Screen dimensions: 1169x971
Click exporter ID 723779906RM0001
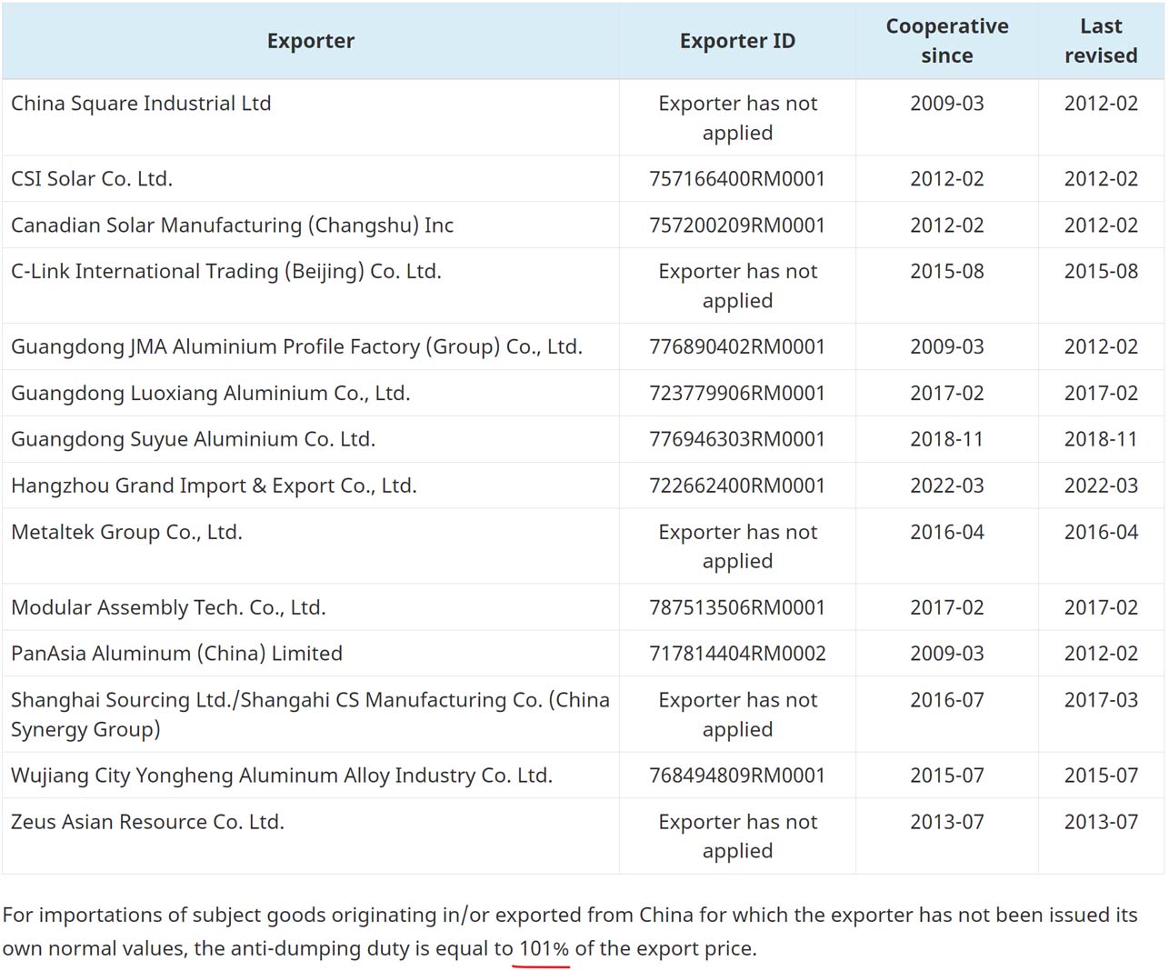coord(737,394)
